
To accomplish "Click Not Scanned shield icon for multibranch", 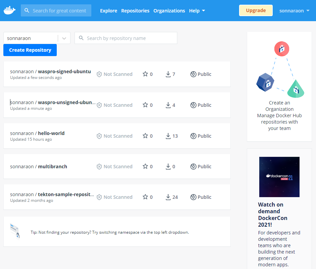I will [99, 167].
